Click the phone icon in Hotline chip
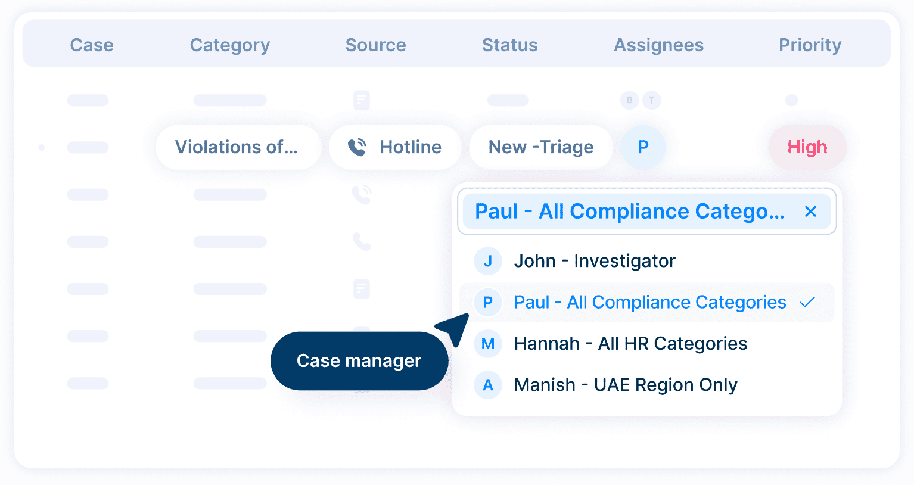 tap(357, 147)
